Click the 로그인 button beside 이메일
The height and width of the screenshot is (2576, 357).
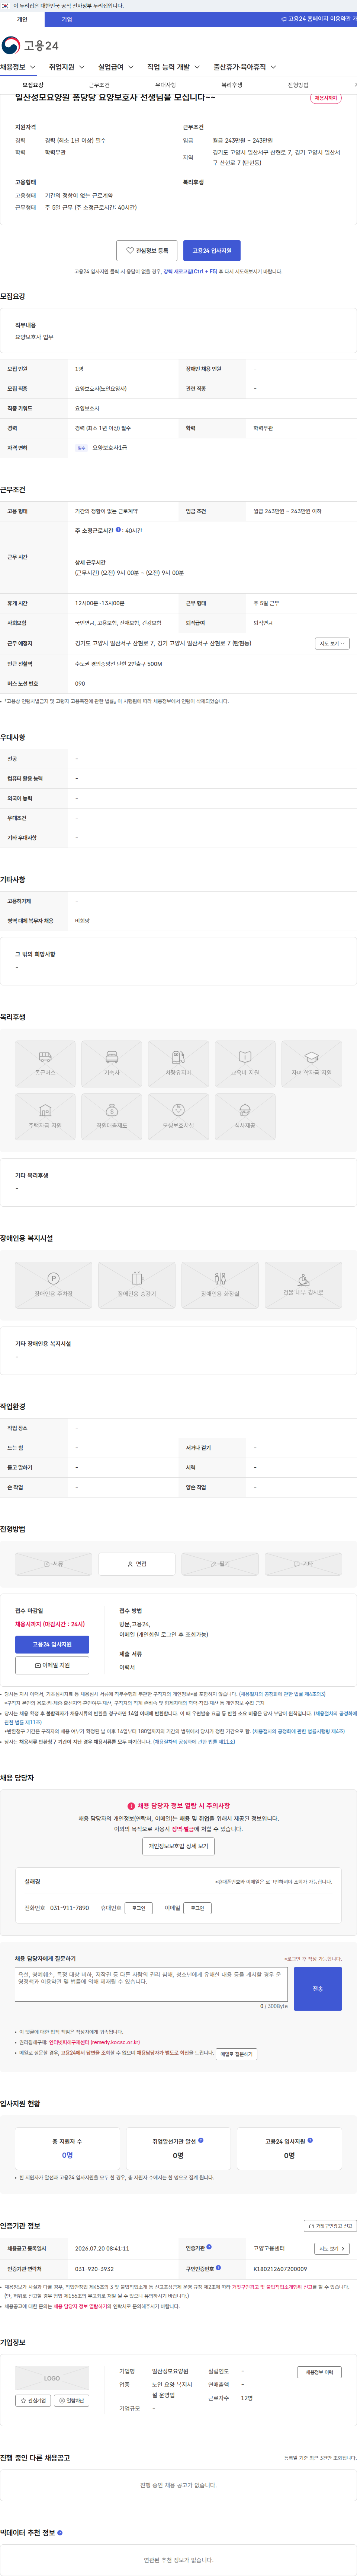pyautogui.click(x=197, y=1908)
